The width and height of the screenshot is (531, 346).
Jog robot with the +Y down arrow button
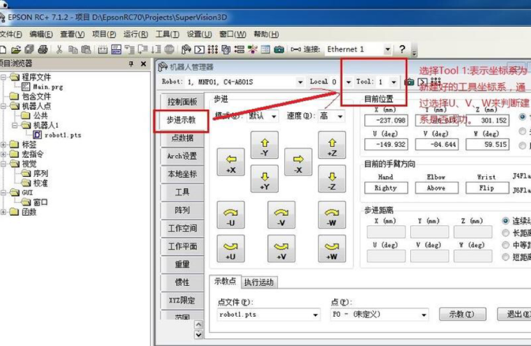[x=265, y=179]
